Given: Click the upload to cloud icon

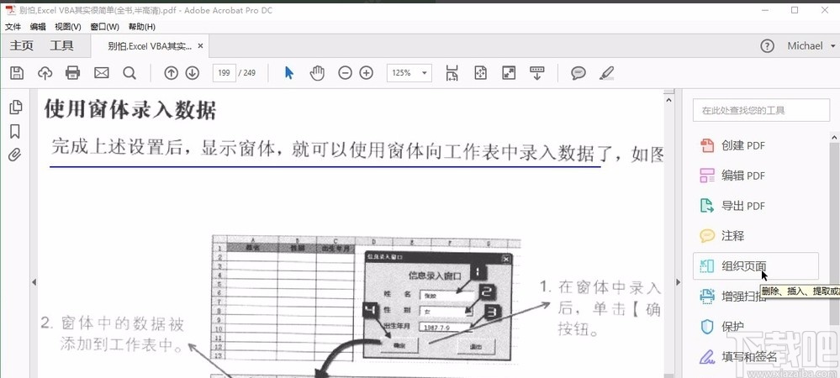Looking at the screenshot, I should click(45, 73).
